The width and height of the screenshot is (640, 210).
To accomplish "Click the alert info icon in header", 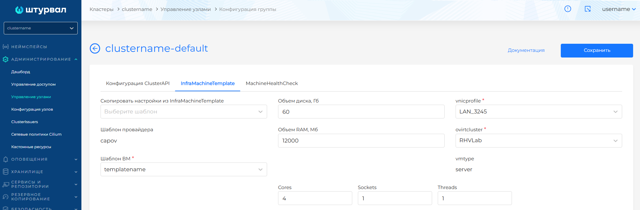I will click(568, 9).
